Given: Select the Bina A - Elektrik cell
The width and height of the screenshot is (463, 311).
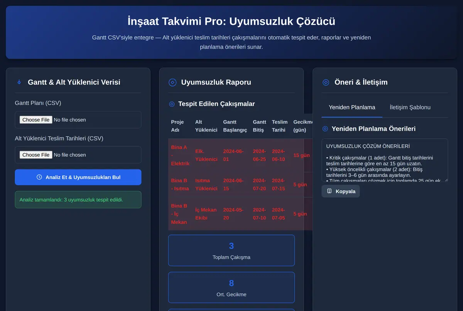Looking at the screenshot, I should 180,155.
